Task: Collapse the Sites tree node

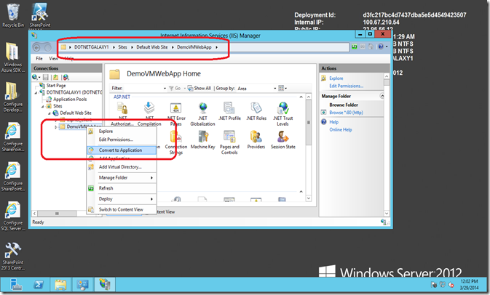Action: coord(42,106)
